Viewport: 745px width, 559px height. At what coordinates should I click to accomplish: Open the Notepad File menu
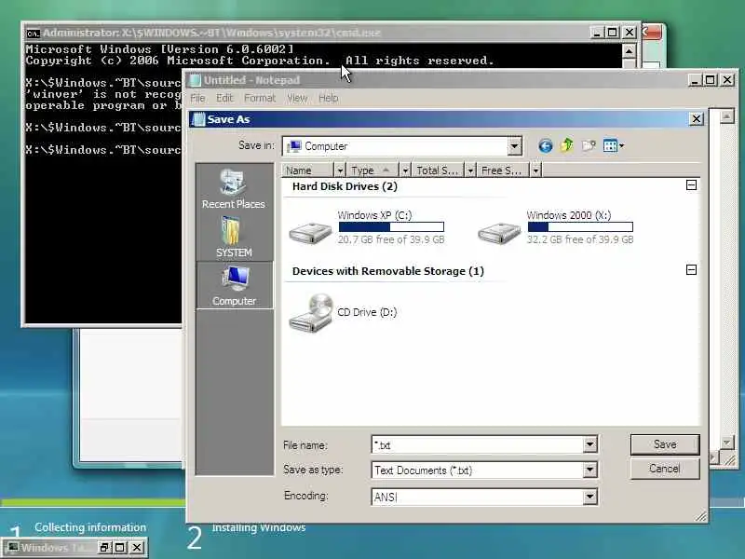coord(197,99)
